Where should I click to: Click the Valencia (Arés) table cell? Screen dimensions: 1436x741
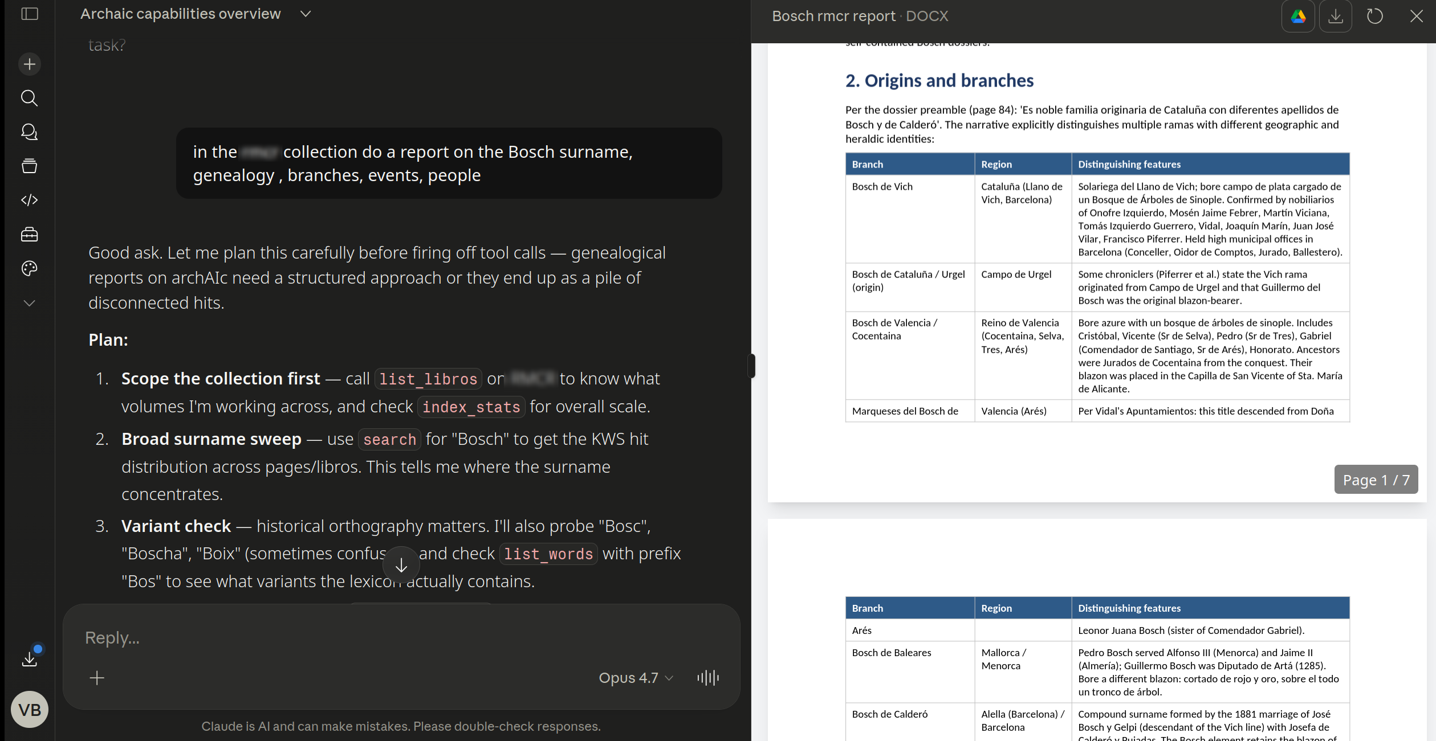1023,411
